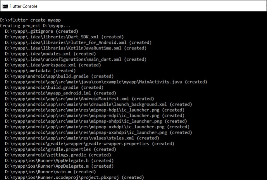Click the Flutter Console title text
This screenshot has width=267, height=180.
pyautogui.click(x=23, y=6)
